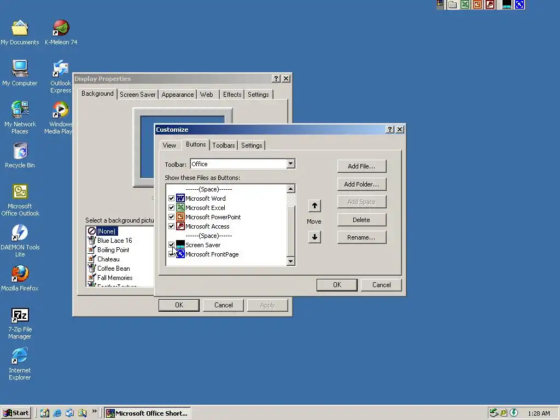Click Screen Saver icon on Office Shortcut Bar
Viewport: 560px width, 420px height.
[x=507, y=4]
